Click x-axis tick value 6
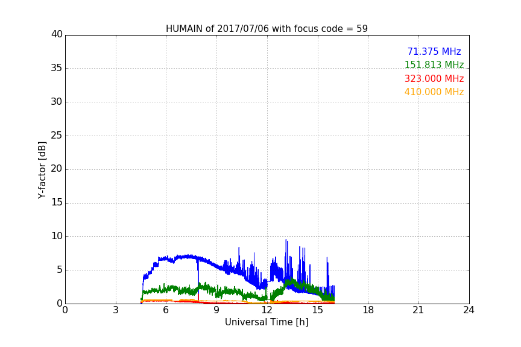 point(166,310)
